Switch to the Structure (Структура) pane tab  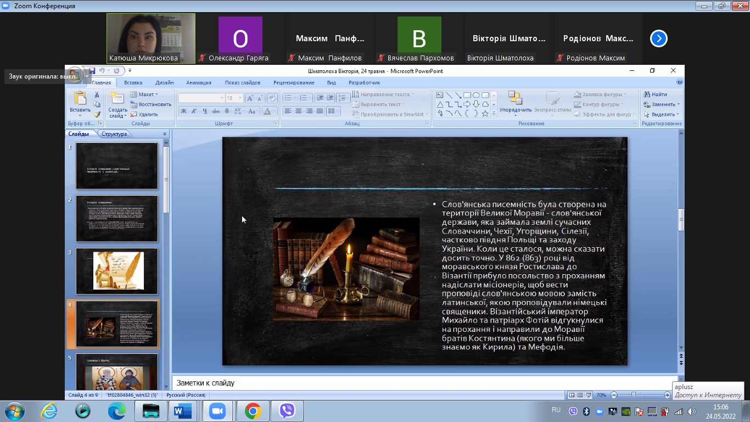[114, 134]
